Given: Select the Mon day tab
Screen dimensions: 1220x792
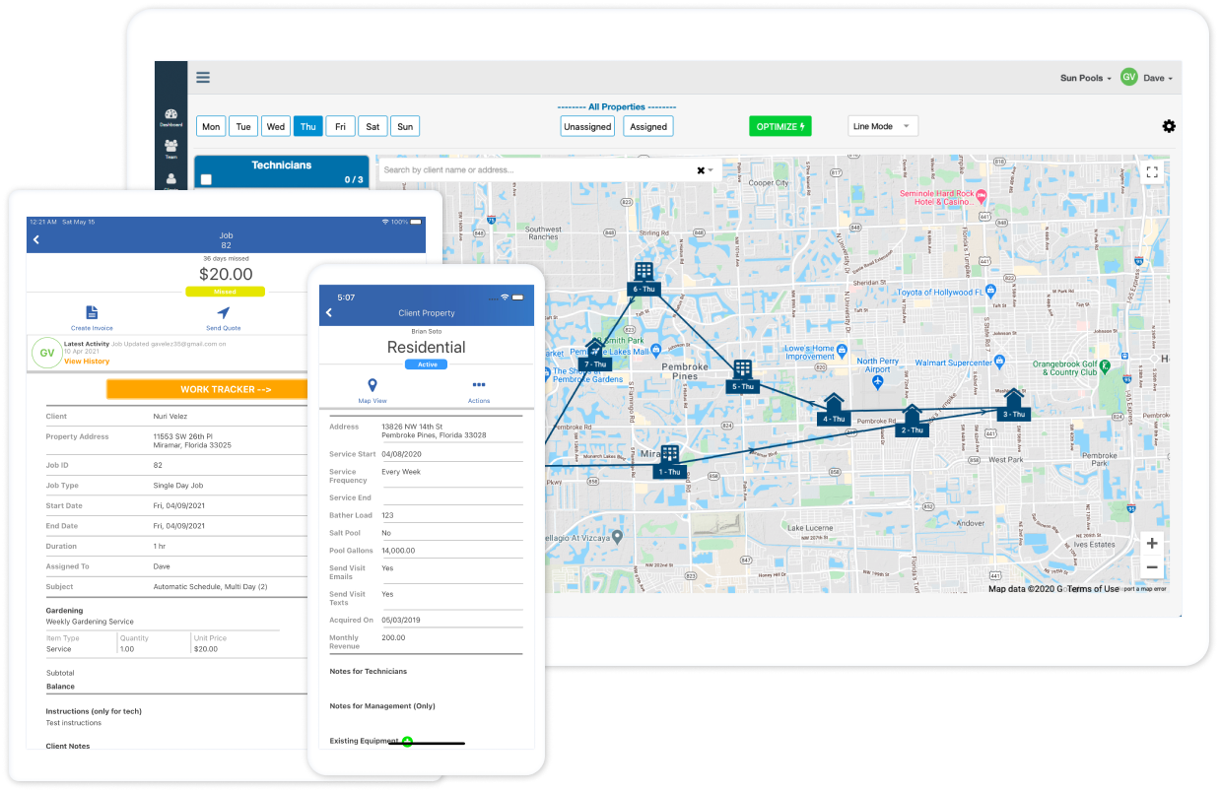Looking at the screenshot, I should coord(211,126).
